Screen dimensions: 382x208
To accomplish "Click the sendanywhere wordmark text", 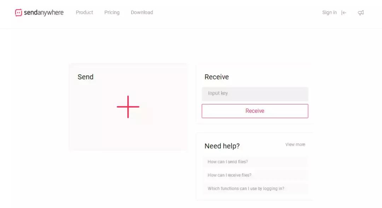I will tap(44, 13).
